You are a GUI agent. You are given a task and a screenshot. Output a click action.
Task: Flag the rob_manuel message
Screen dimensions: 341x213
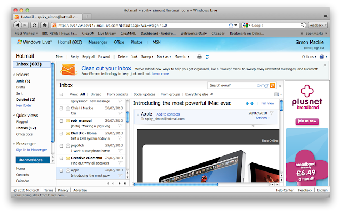(x=120, y=126)
